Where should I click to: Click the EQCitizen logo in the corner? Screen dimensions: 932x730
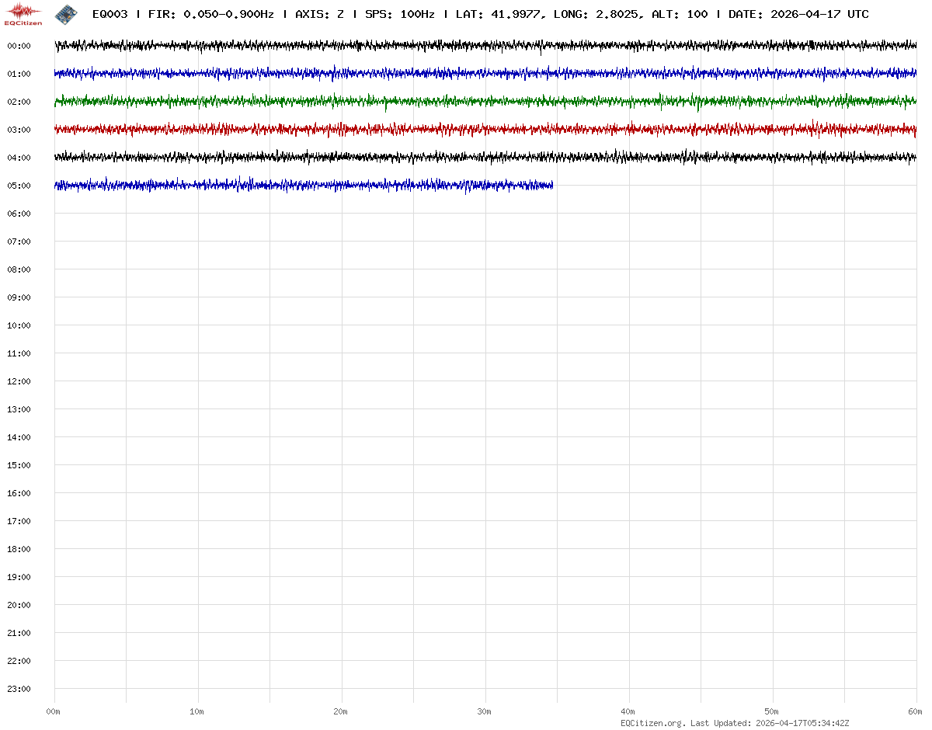point(23,13)
